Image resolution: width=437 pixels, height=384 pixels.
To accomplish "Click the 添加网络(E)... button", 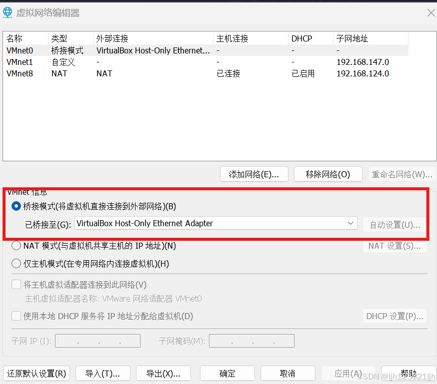I will (254, 174).
